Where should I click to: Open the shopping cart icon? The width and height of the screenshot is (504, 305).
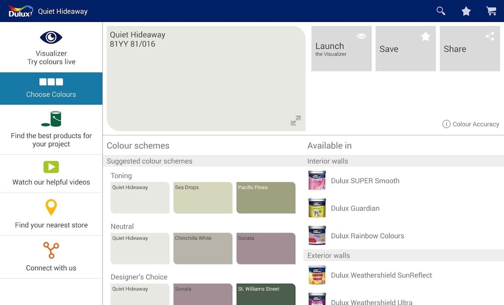491,11
